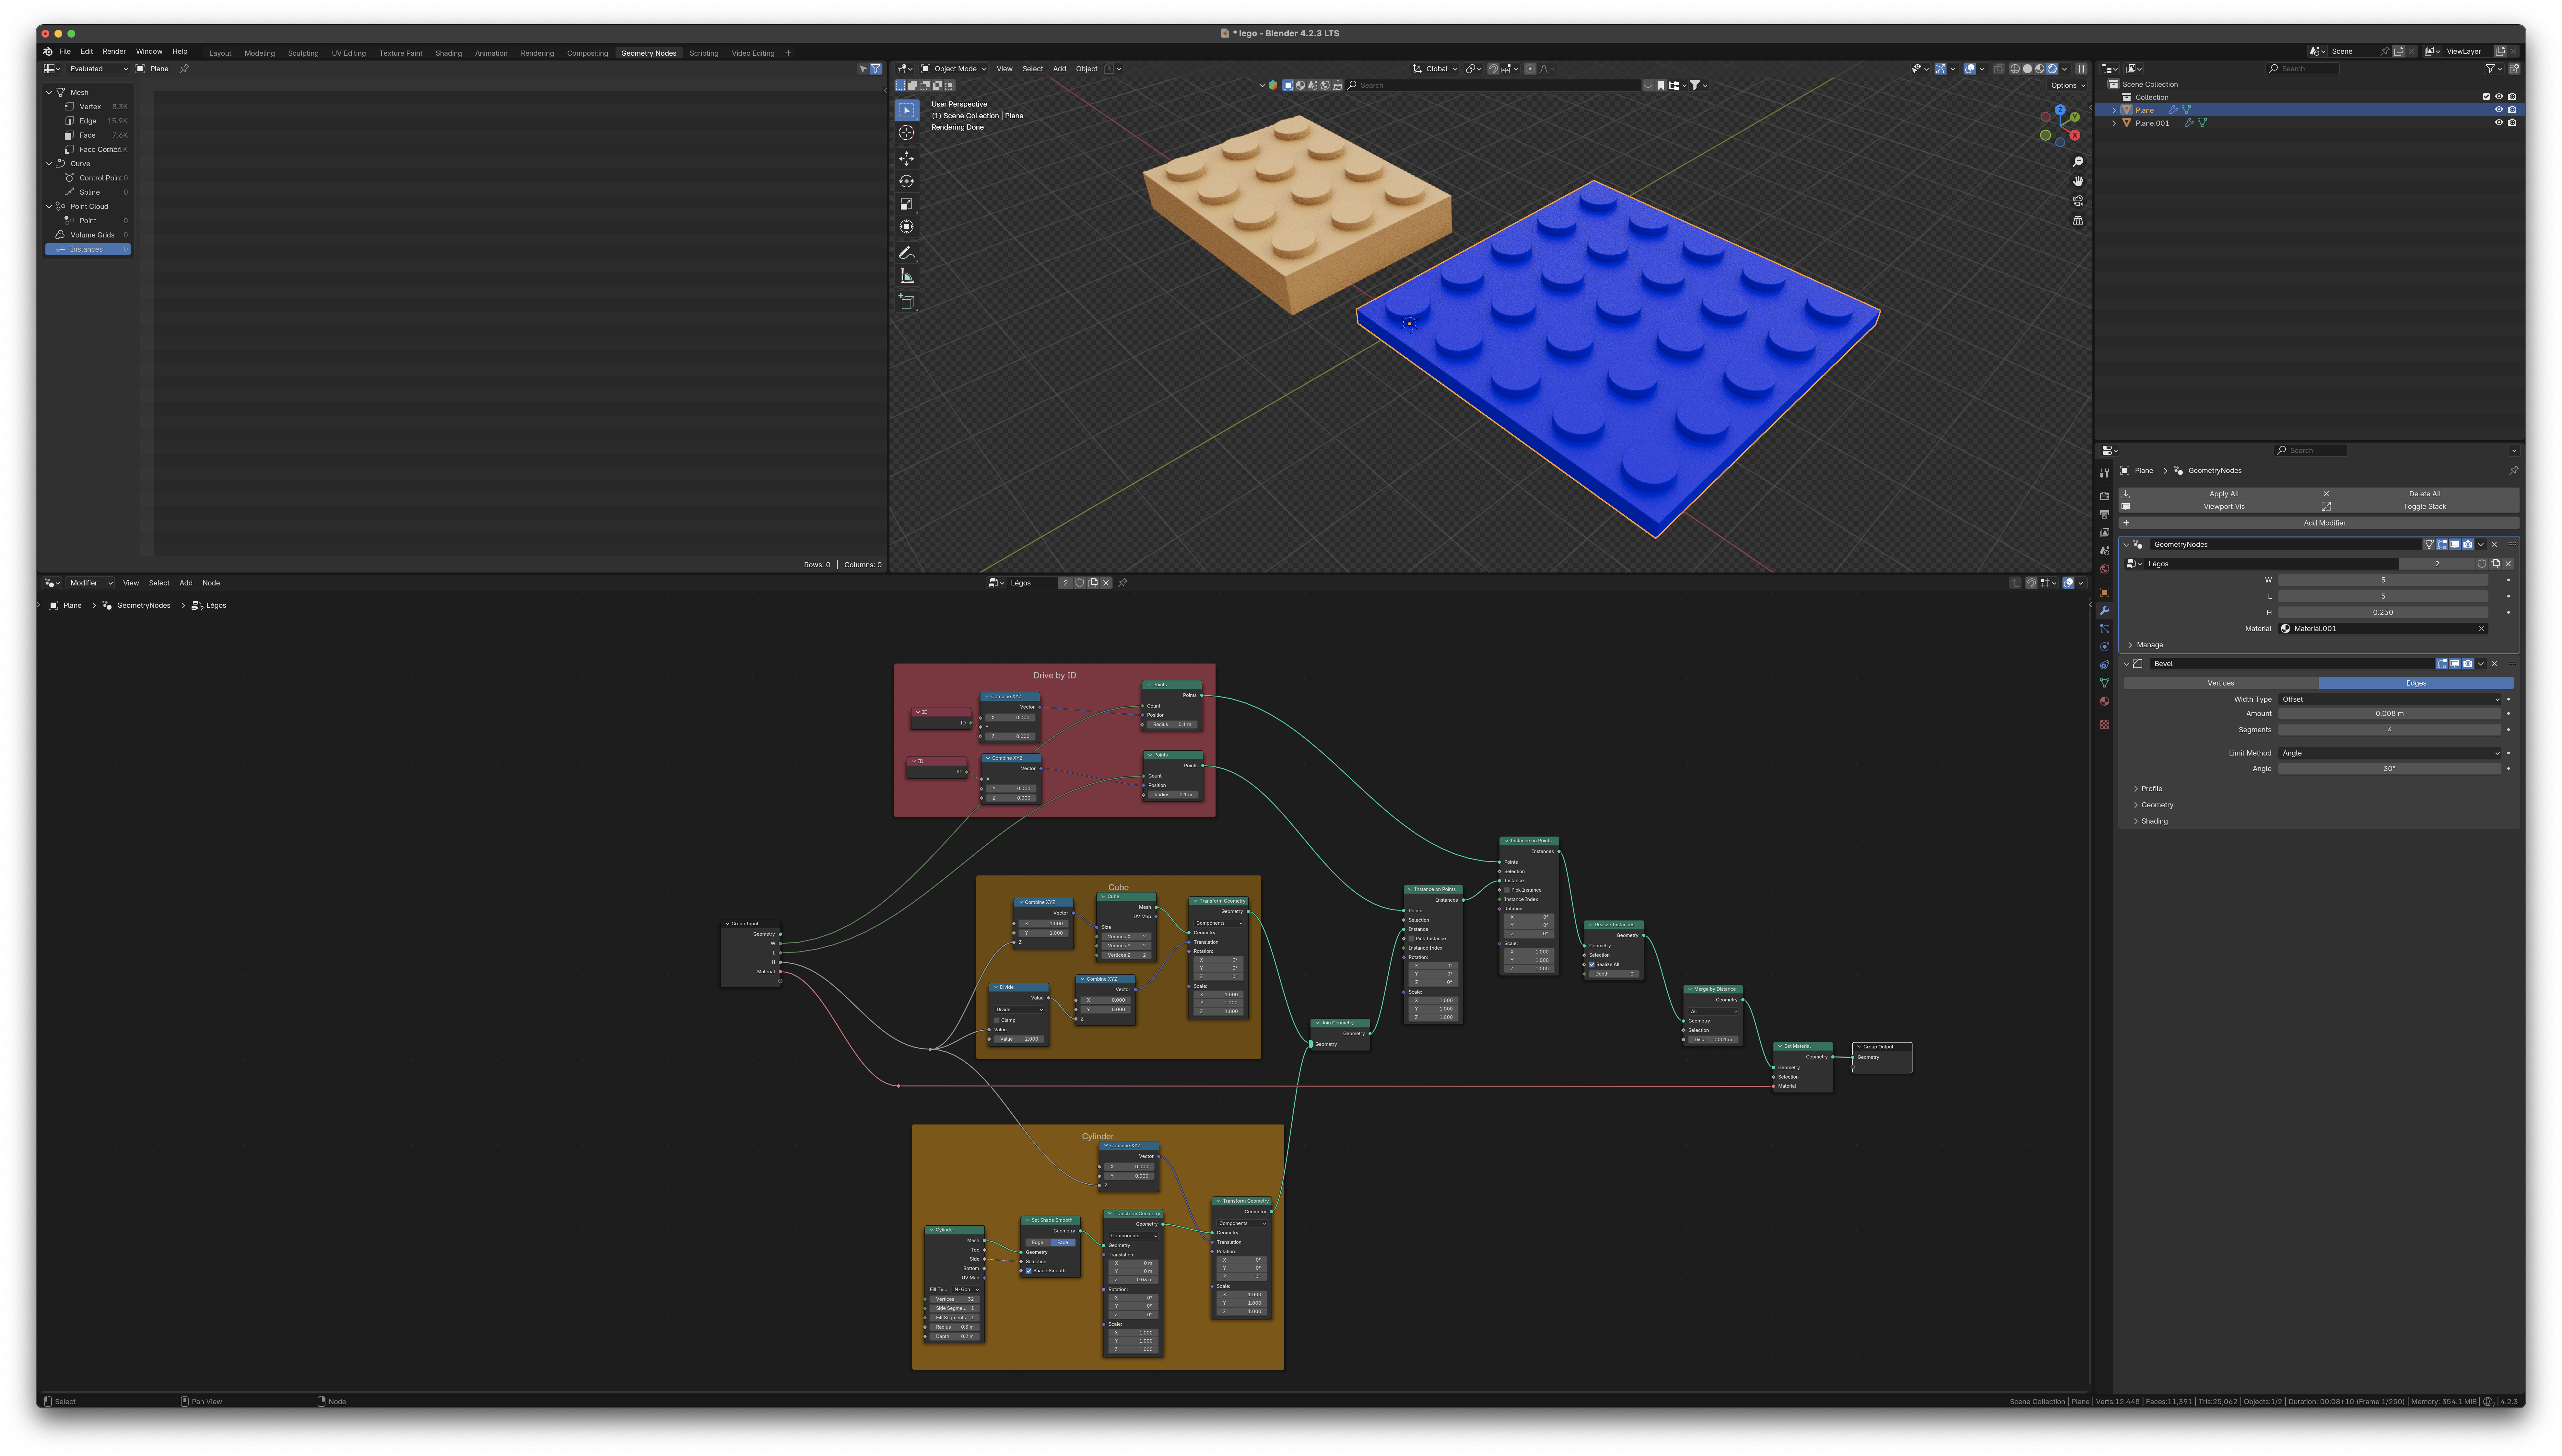Select the Cursor tool in viewport toolbar
2562x1456 pixels.
(x=906, y=133)
